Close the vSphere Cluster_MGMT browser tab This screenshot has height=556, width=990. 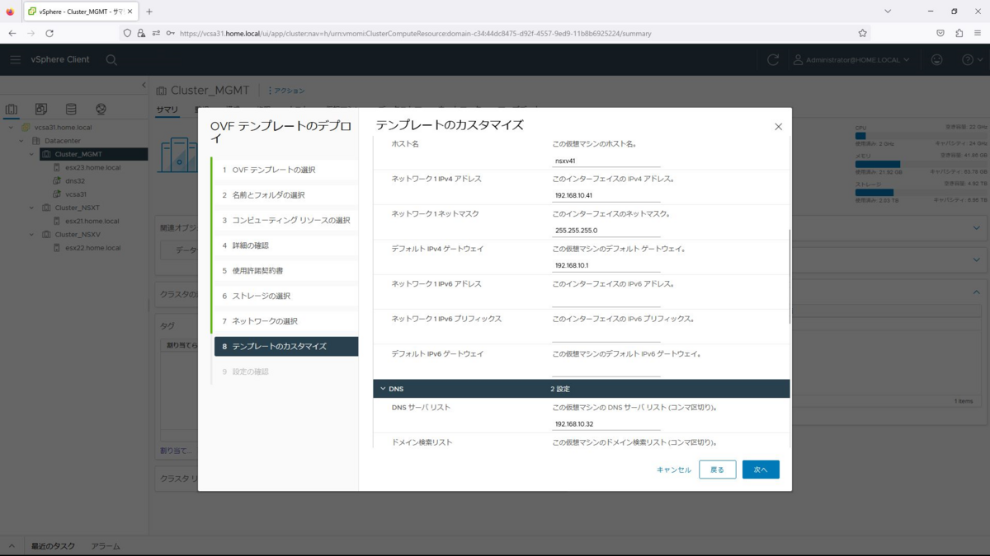click(130, 12)
